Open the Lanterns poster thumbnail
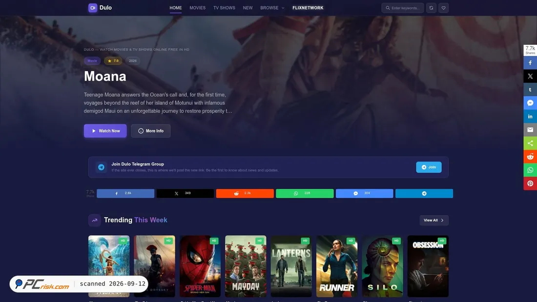537x302 pixels. (x=291, y=266)
